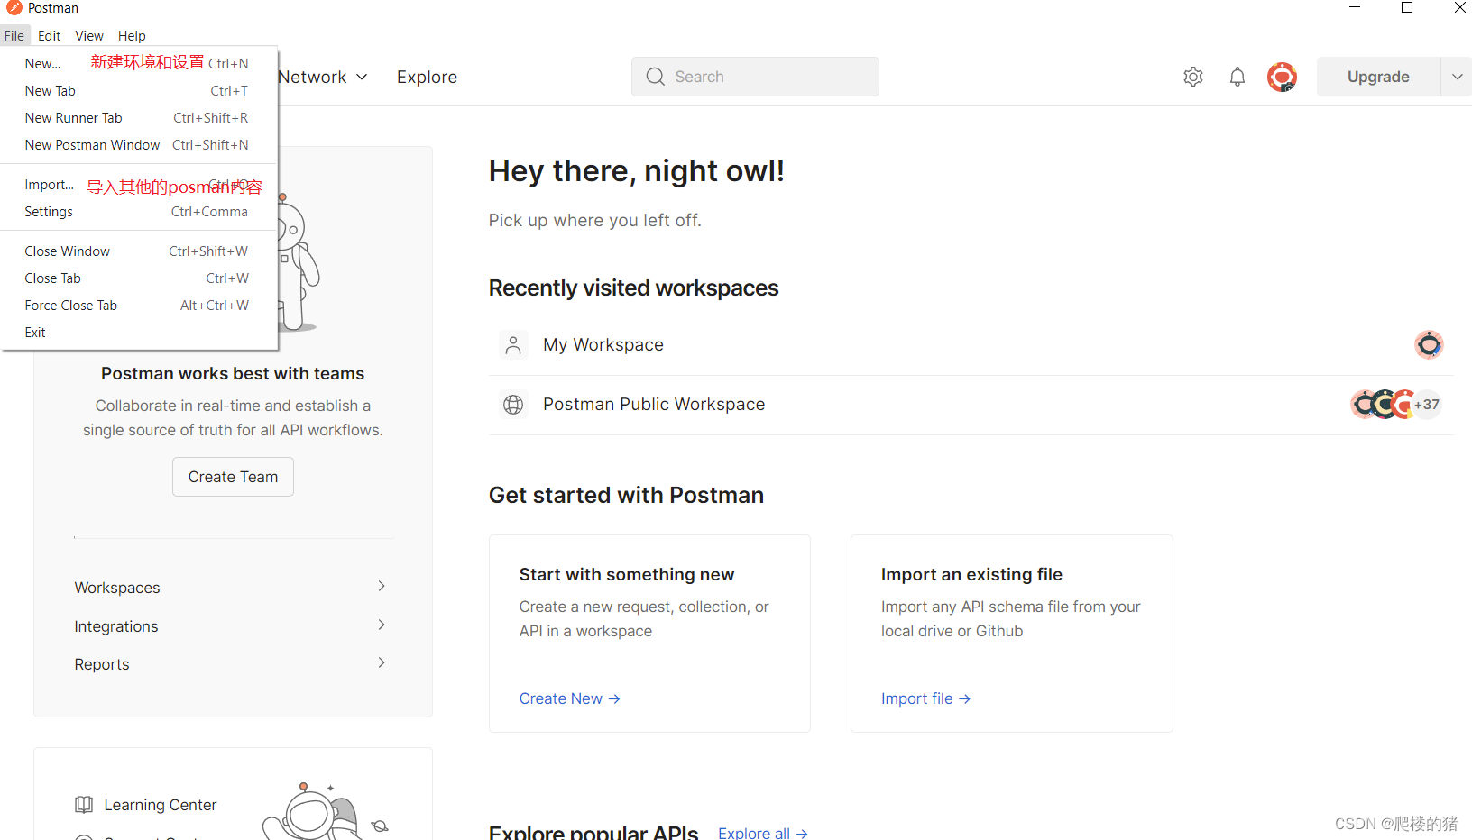
Task: Click 'Postman works best with teams' heading
Action: pyautogui.click(x=233, y=373)
